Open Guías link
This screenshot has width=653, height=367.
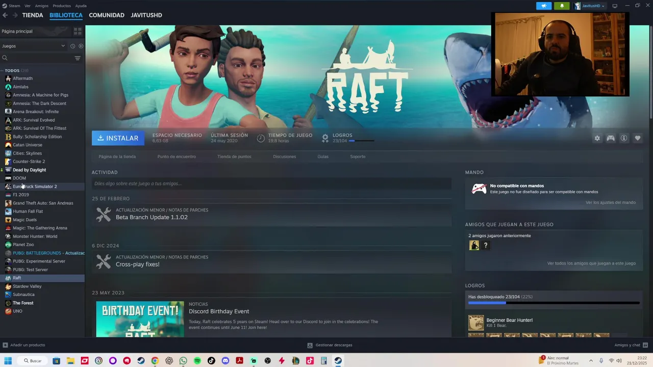pos(323,156)
